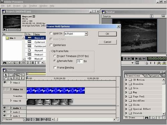167x125 pixels.
Task: Select the Zoom magnifier tool in Timeline
Action: click(x=11, y=78)
